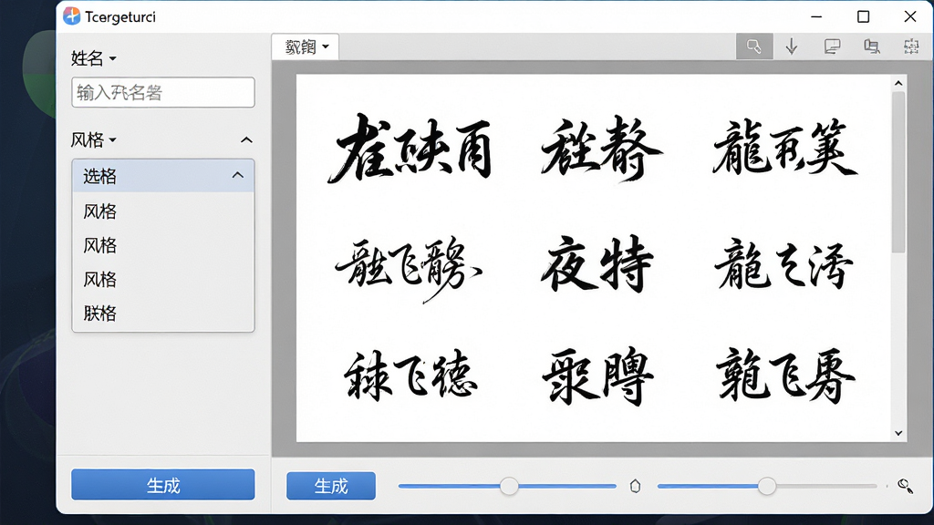The width and height of the screenshot is (934, 525).
Task: Open the display panel icon in toolbar
Action: click(832, 46)
